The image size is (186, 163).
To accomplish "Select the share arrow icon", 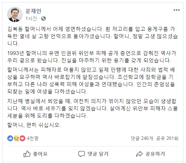I will pyautogui.click(x=139, y=154).
